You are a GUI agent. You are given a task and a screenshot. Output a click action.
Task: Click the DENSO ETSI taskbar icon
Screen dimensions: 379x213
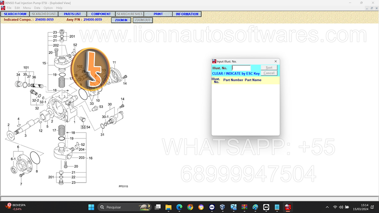point(288,207)
